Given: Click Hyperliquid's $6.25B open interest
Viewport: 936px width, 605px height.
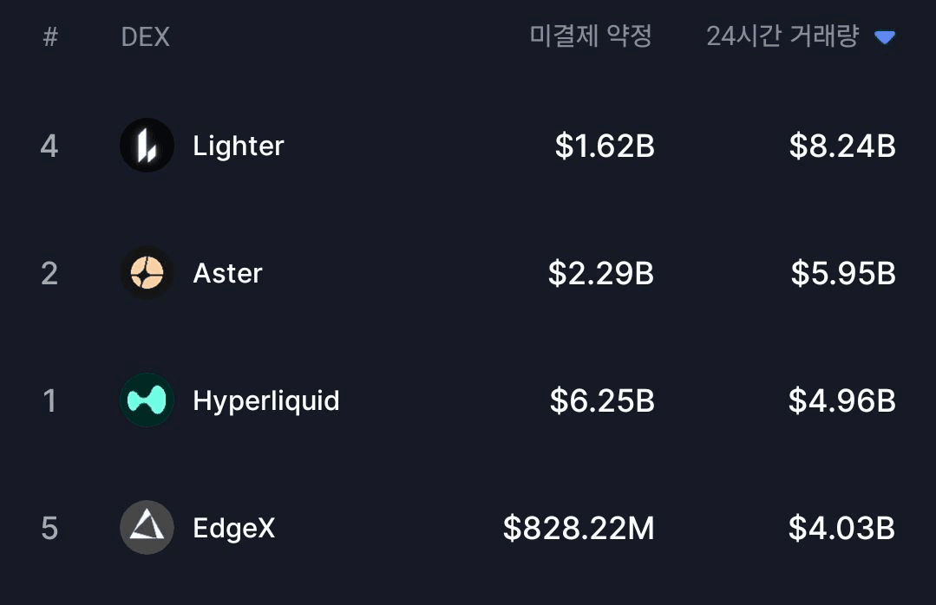Looking at the screenshot, I should [x=602, y=400].
